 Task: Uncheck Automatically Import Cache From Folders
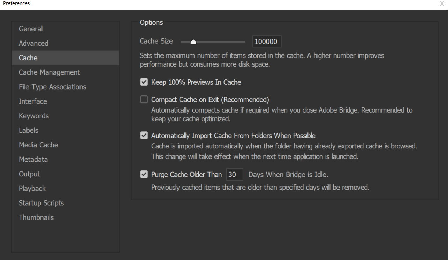pos(144,136)
